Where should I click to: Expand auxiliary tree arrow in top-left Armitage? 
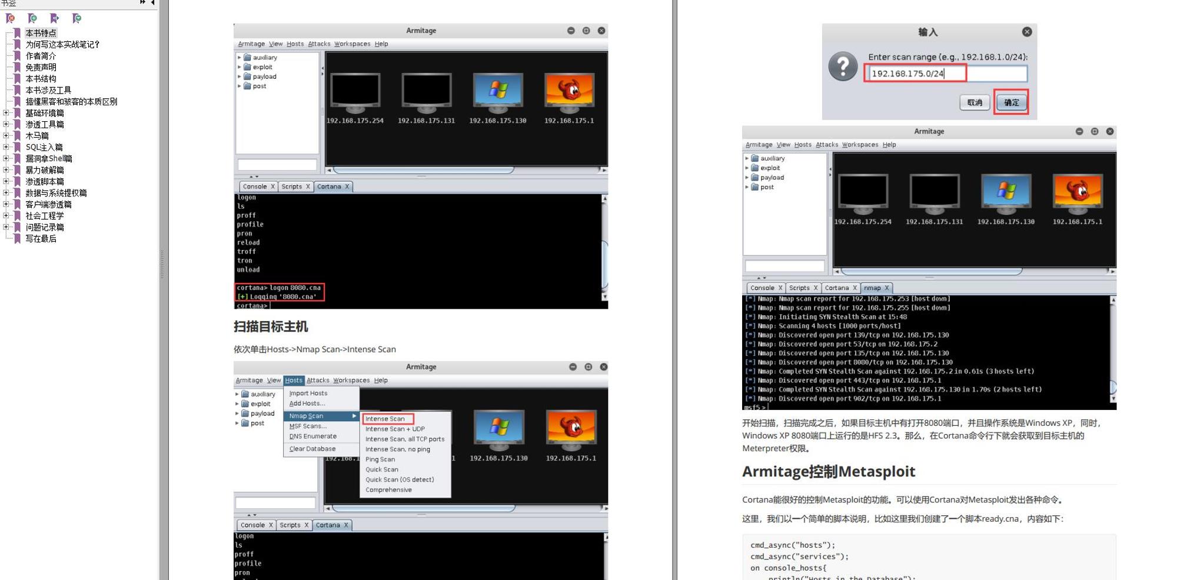240,58
